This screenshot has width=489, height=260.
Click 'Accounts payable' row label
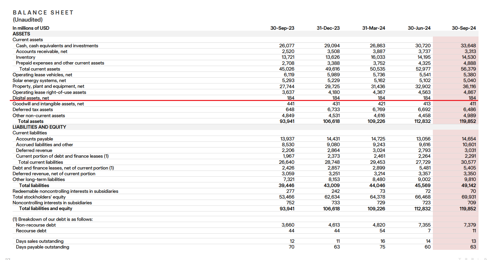[x=34, y=139]
